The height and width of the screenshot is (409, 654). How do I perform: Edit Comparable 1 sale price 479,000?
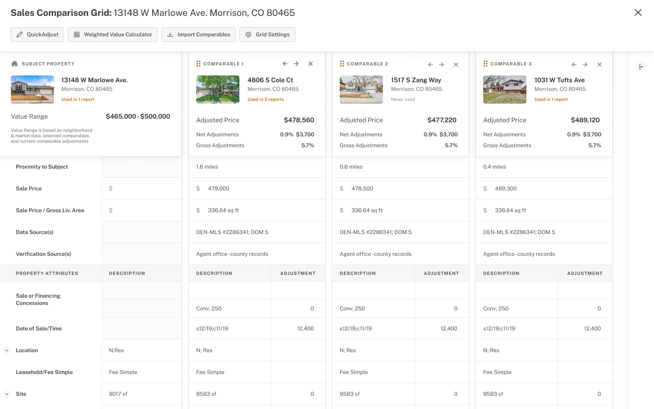(257, 189)
